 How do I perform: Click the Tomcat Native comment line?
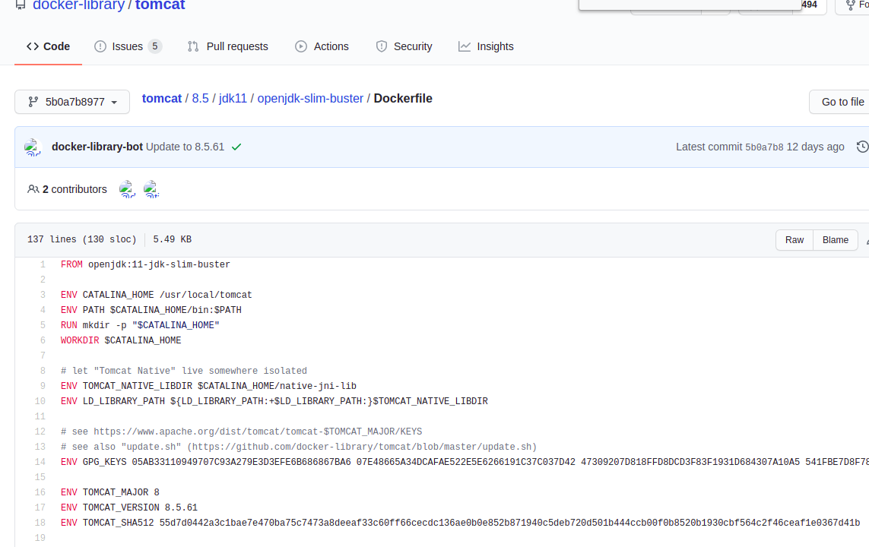[x=184, y=371]
